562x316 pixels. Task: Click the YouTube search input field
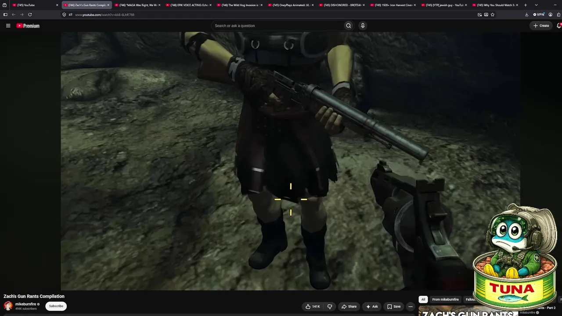click(277, 25)
